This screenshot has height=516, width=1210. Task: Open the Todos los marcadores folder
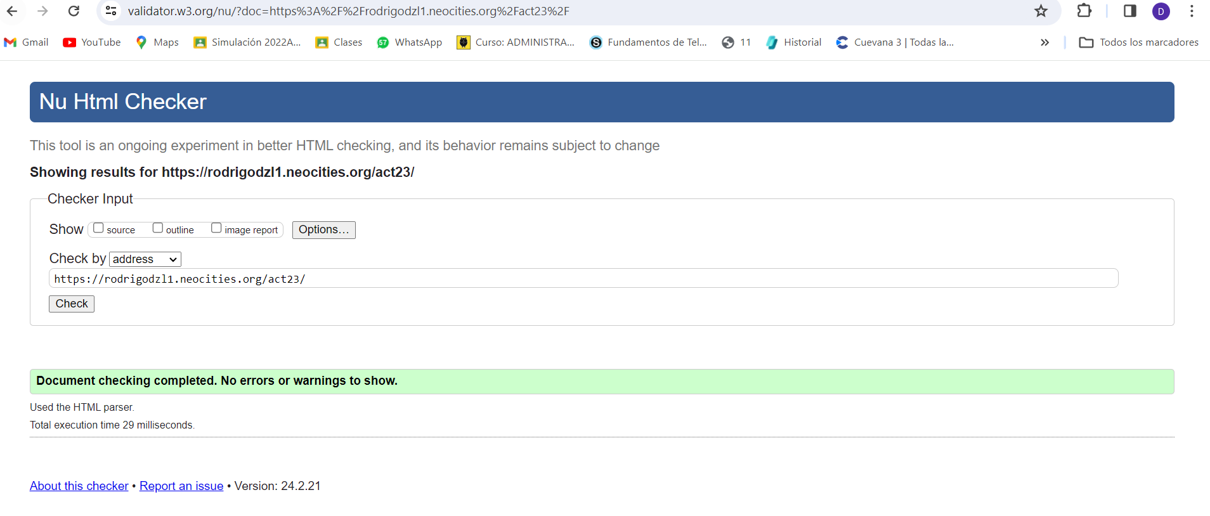coord(1139,42)
